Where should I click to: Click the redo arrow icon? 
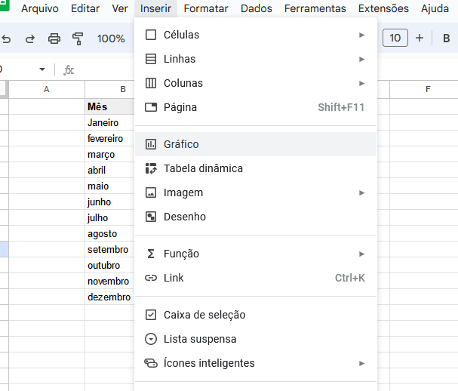pyautogui.click(x=30, y=38)
